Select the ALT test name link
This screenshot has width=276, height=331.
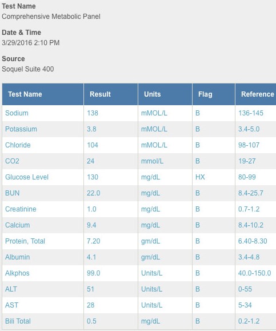coord(11,289)
